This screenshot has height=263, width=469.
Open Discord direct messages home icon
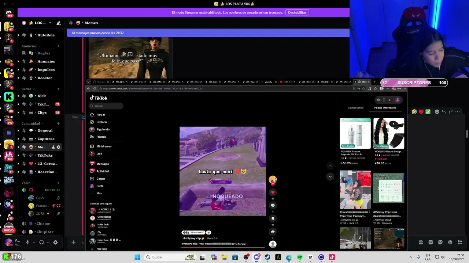pos(9,13)
